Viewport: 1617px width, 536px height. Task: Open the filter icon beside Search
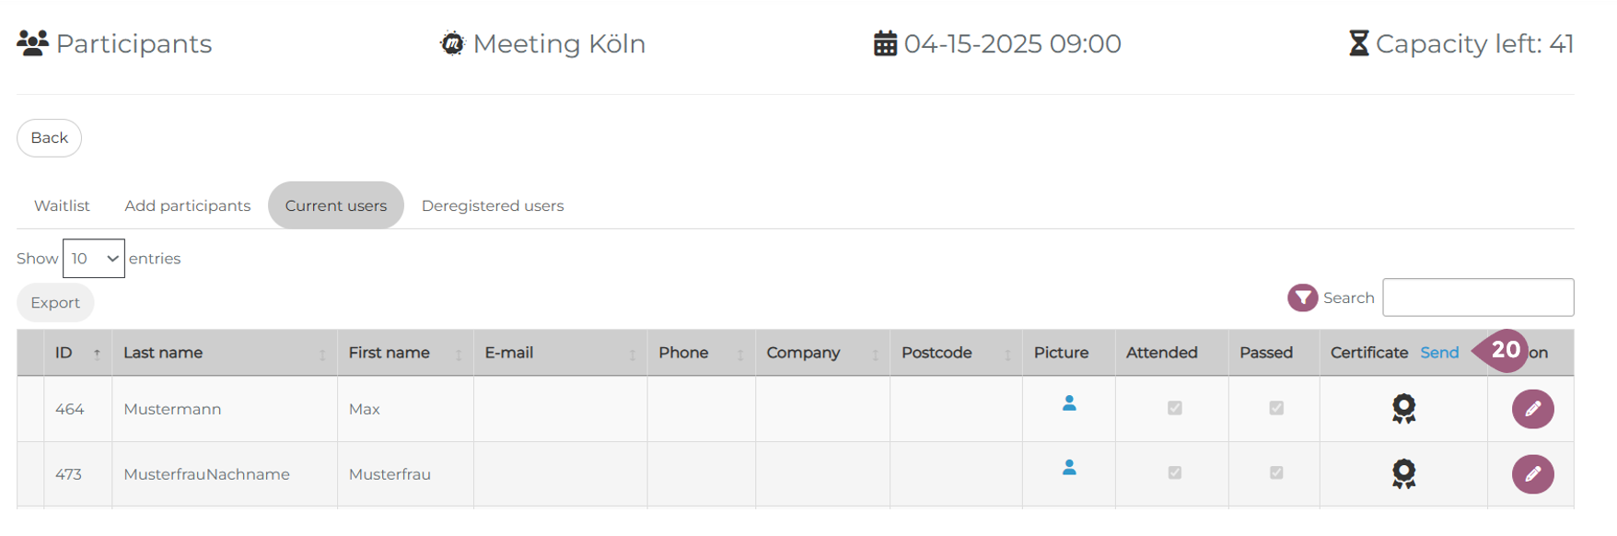pos(1302,297)
